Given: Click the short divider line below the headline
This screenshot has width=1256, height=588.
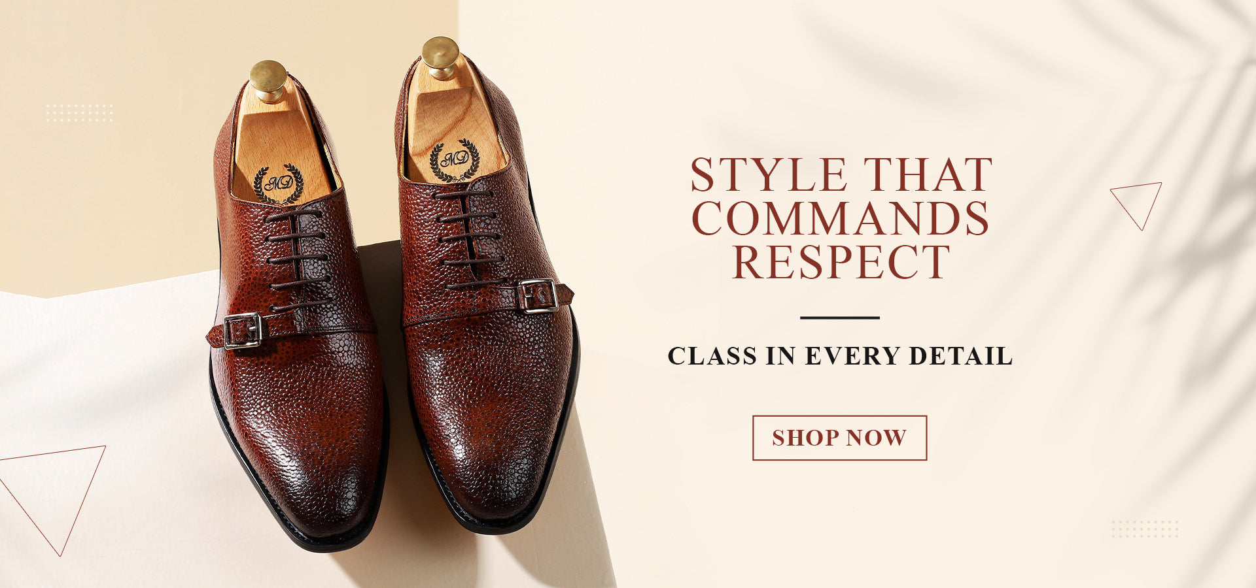Looking at the screenshot, I should coord(840,318).
